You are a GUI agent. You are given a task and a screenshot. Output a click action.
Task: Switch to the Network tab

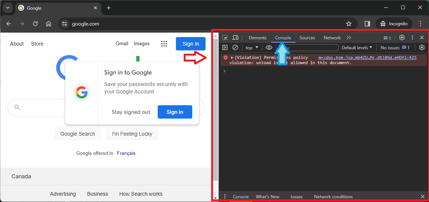click(332, 38)
